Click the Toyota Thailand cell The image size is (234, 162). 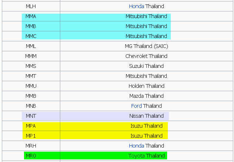(146, 156)
